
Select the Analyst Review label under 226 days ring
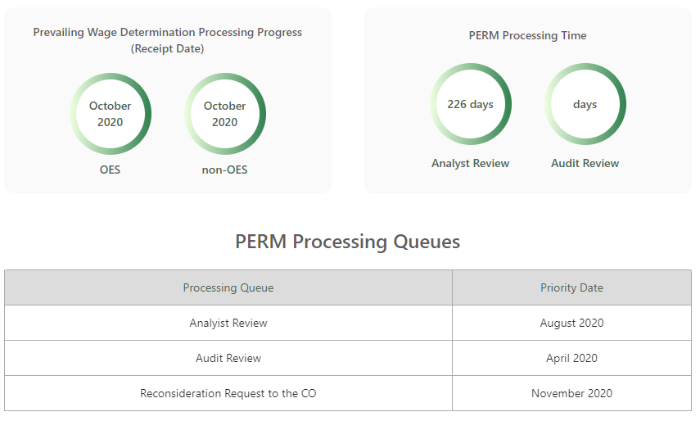pyautogui.click(x=471, y=164)
